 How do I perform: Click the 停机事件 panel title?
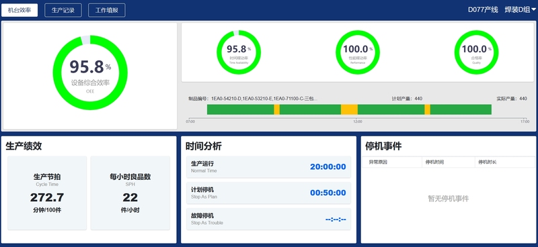click(383, 146)
